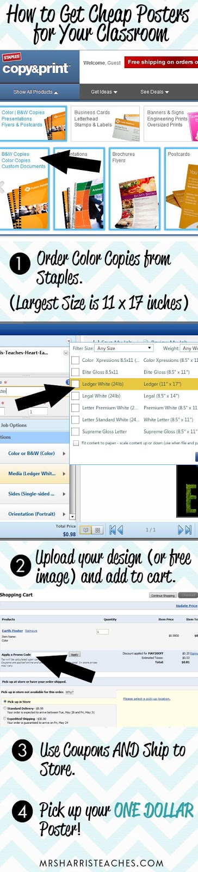The width and height of the screenshot is (198, 872).
Task: Go to last page in preview
Action: pos(185,530)
